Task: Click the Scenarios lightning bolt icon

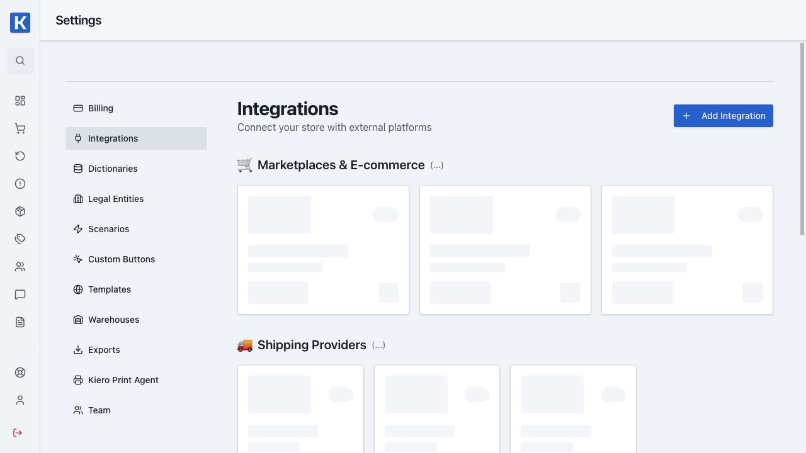Action: 78,229
